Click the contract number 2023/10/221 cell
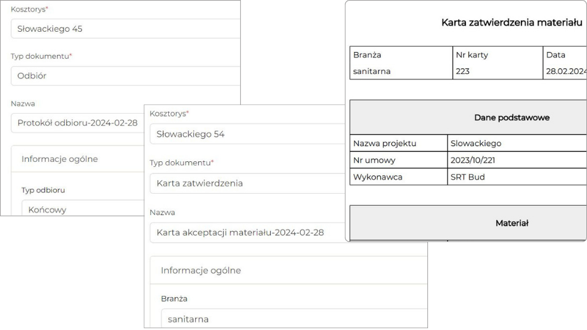Viewport: 587px width, 330px height. click(517, 160)
